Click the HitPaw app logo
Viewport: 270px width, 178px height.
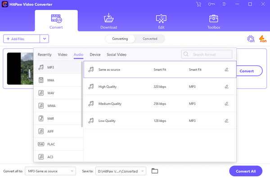[x=5, y=4]
